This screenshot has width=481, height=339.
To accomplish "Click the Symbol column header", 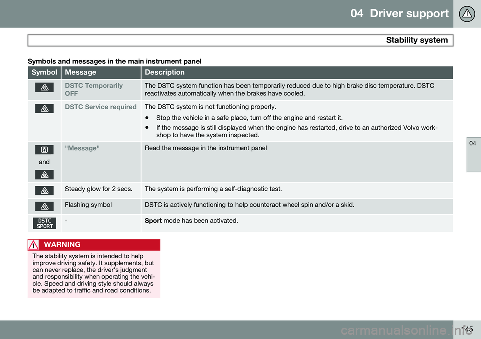I will 44,72.
